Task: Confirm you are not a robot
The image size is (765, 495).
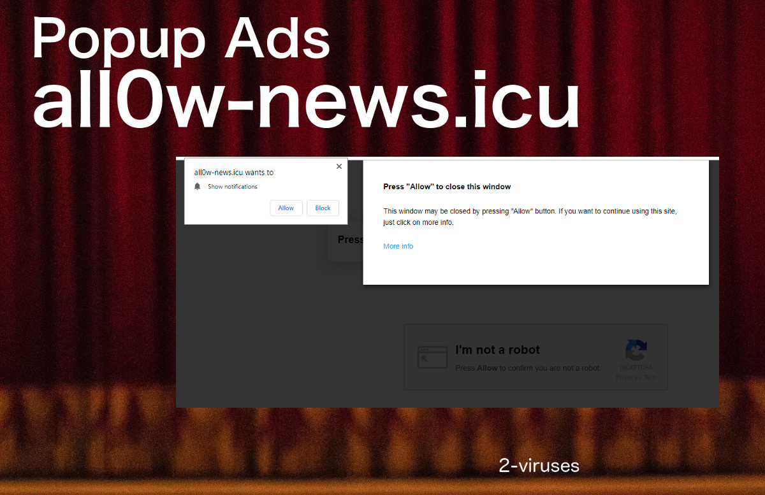Action: (497, 350)
